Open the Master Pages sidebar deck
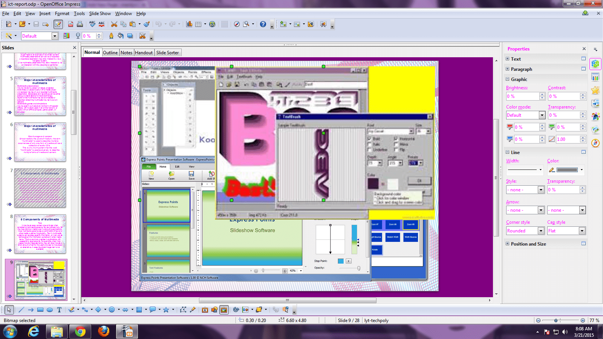 click(x=595, y=77)
